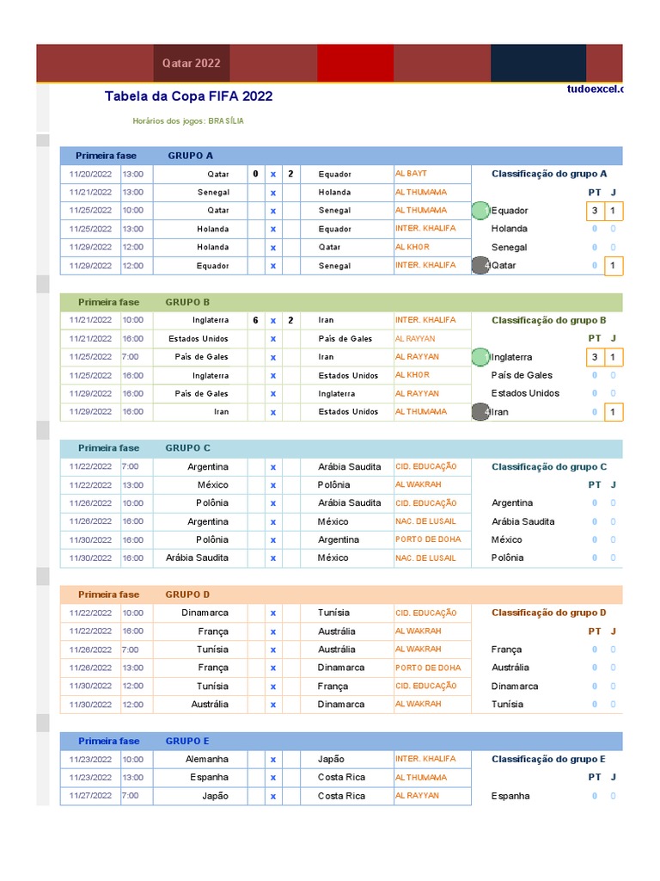Screen dimensions: 660x881
Task: Select the 'GRUPO A' header label
Action: (190, 156)
